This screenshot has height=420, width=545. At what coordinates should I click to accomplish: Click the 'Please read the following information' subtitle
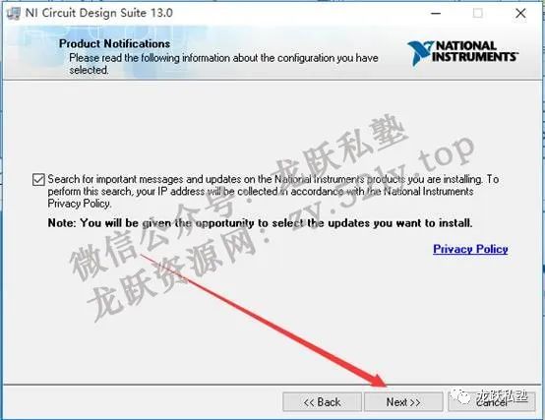click(x=223, y=64)
